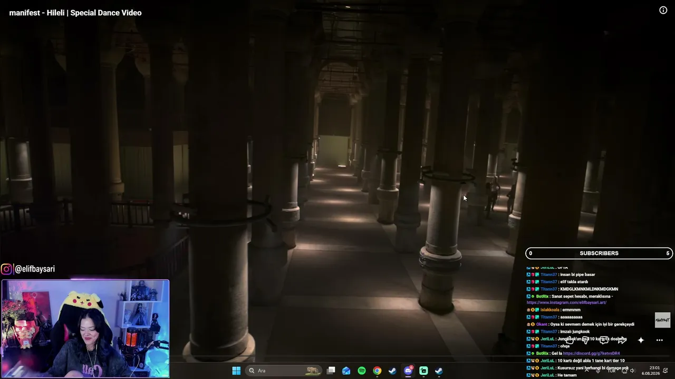Click the dislike thumbs-down icon on the video
This screenshot has height=379, width=675.
pos(586,340)
